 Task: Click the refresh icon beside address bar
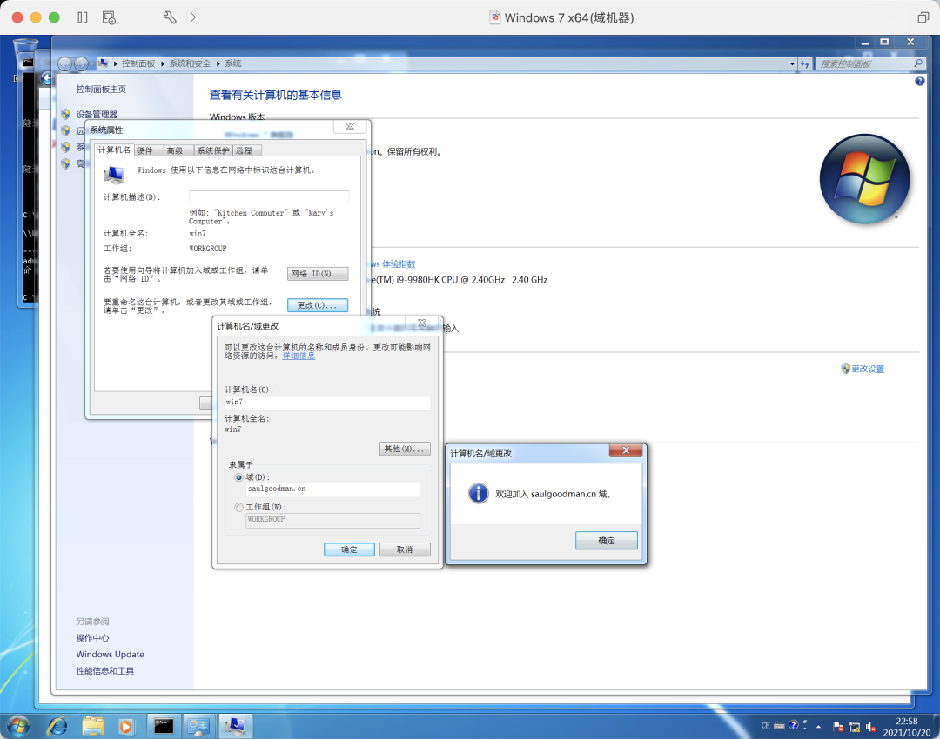(804, 63)
